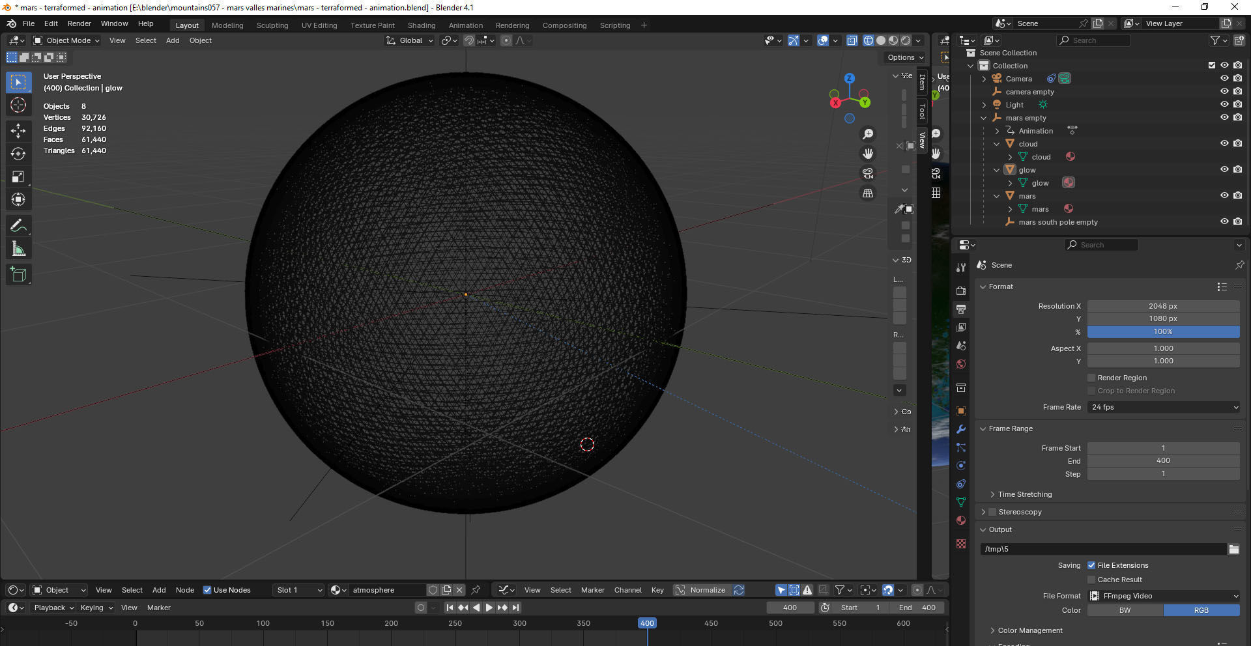Select the Annotate tool
1251x646 pixels.
[18, 226]
